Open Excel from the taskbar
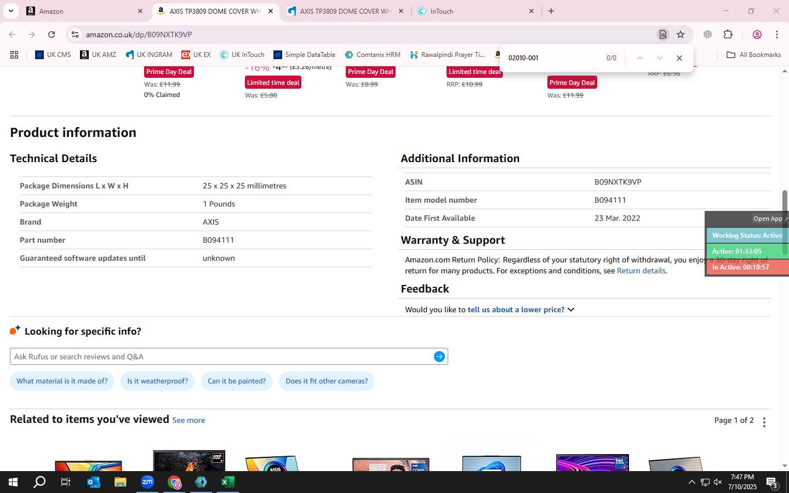Viewport: 789px width, 493px height. (x=228, y=482)
